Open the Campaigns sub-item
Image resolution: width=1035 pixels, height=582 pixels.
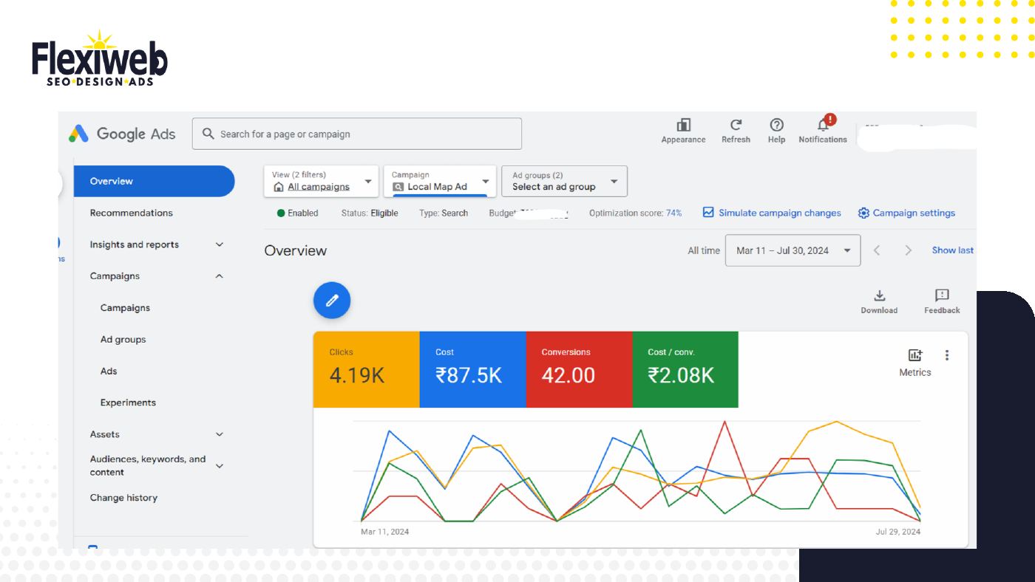[125, 308]
